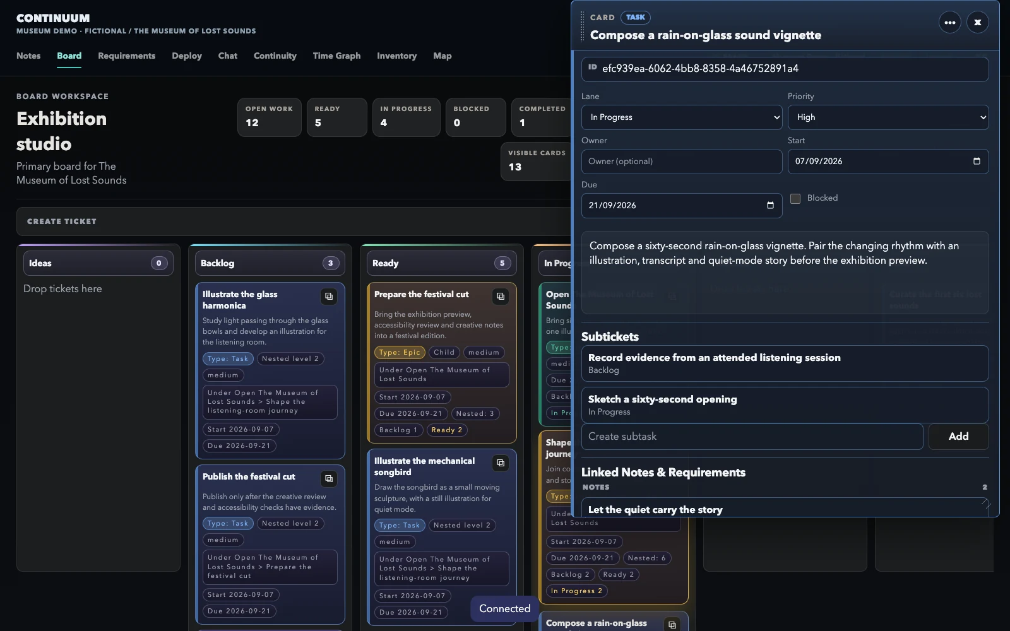Open the Priority dropdown showing High

(888, 117)
